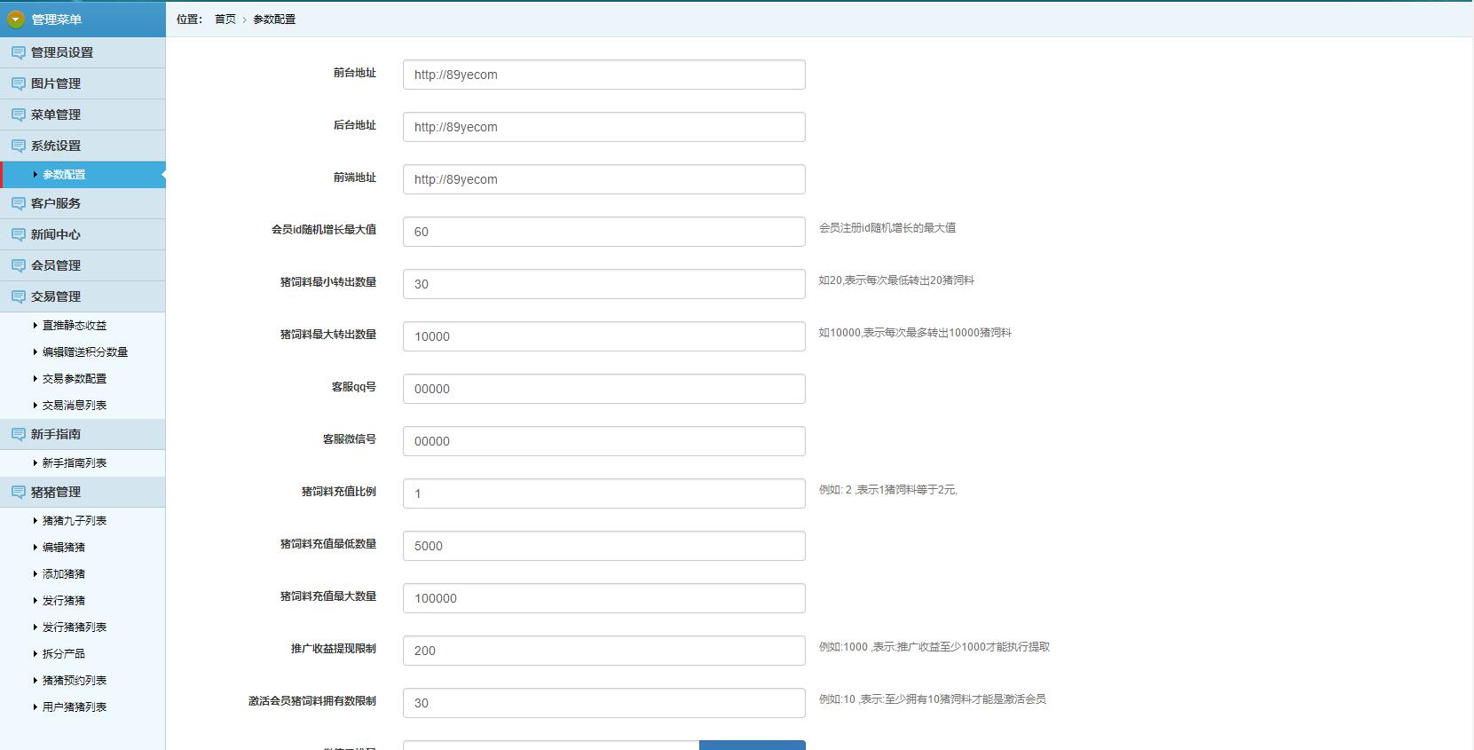
Task: Click the chat icon beside 客户服务
Action: (18, 203)
